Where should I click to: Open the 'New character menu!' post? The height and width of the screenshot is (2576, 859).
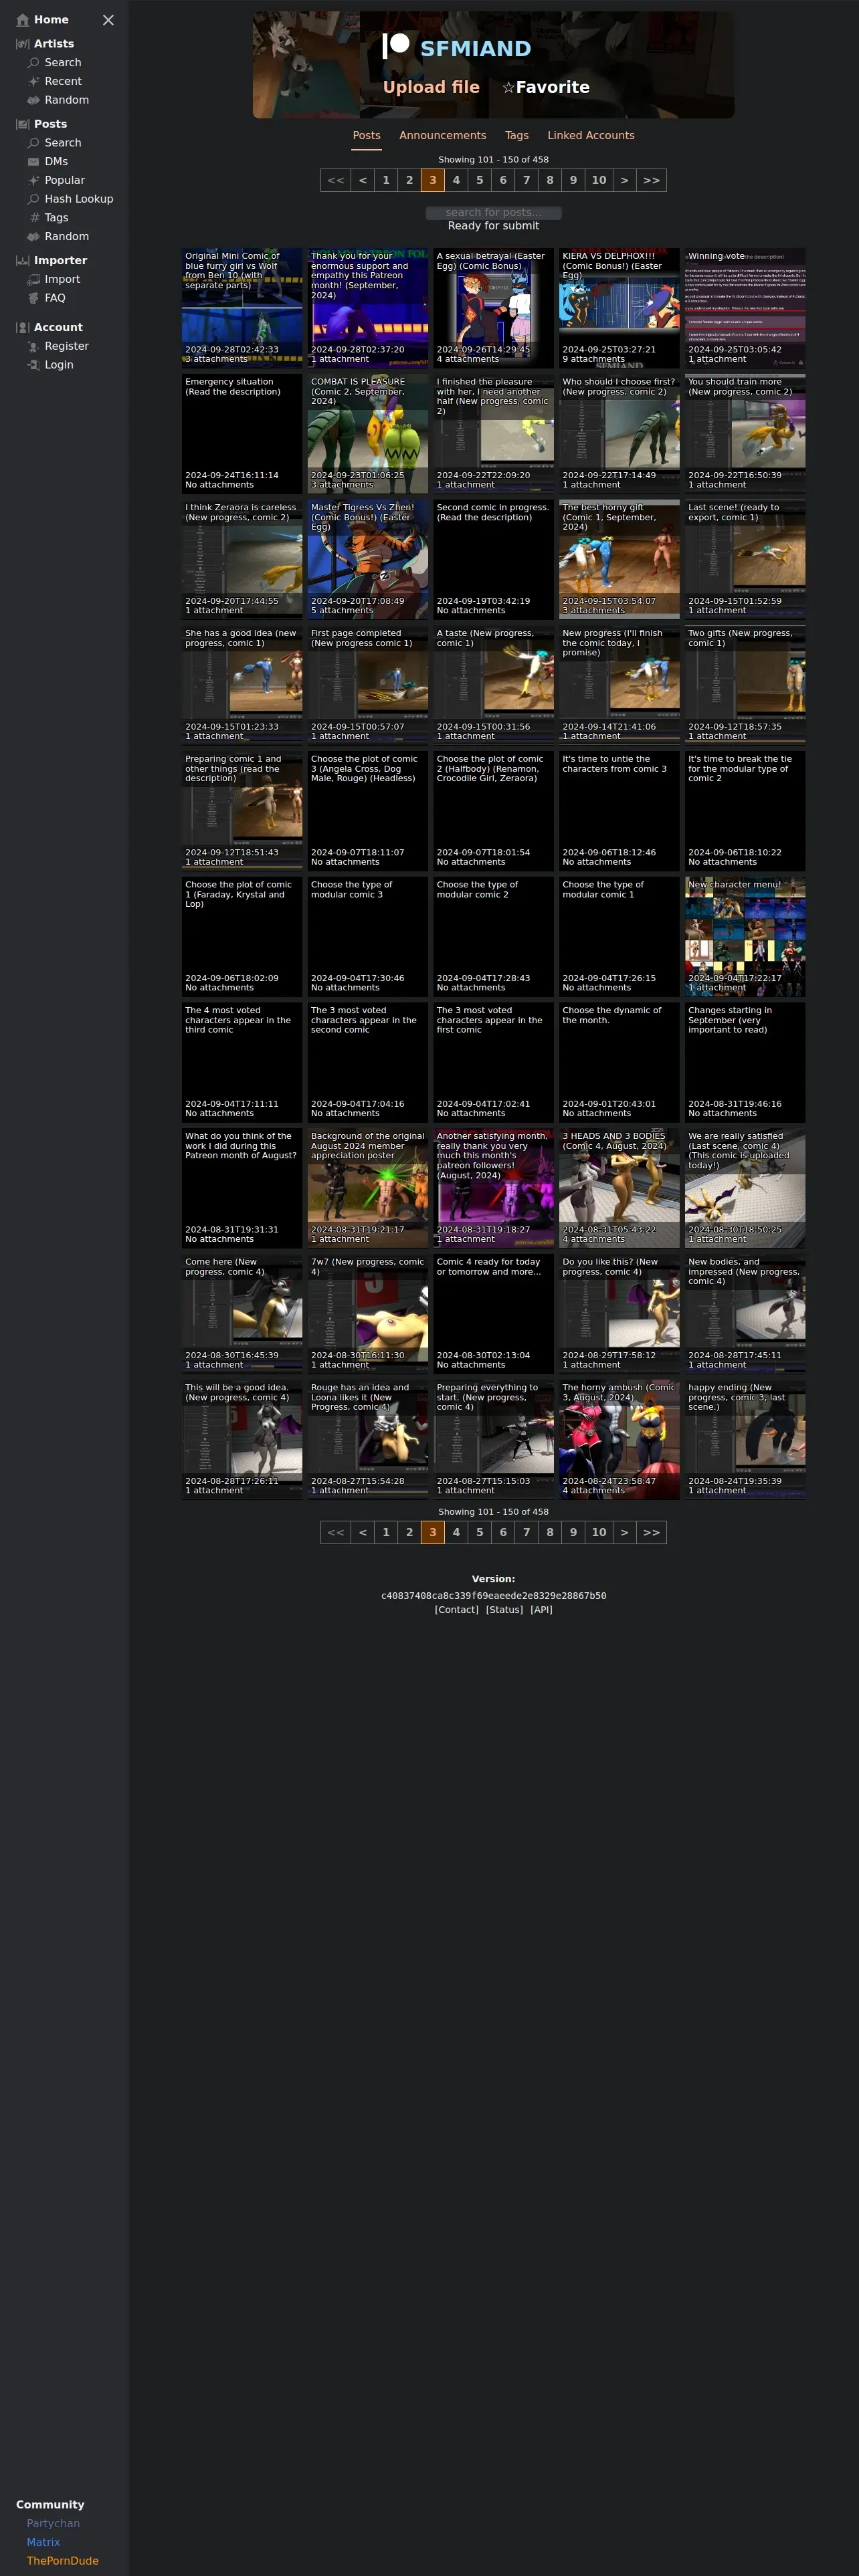pos(745,937)
